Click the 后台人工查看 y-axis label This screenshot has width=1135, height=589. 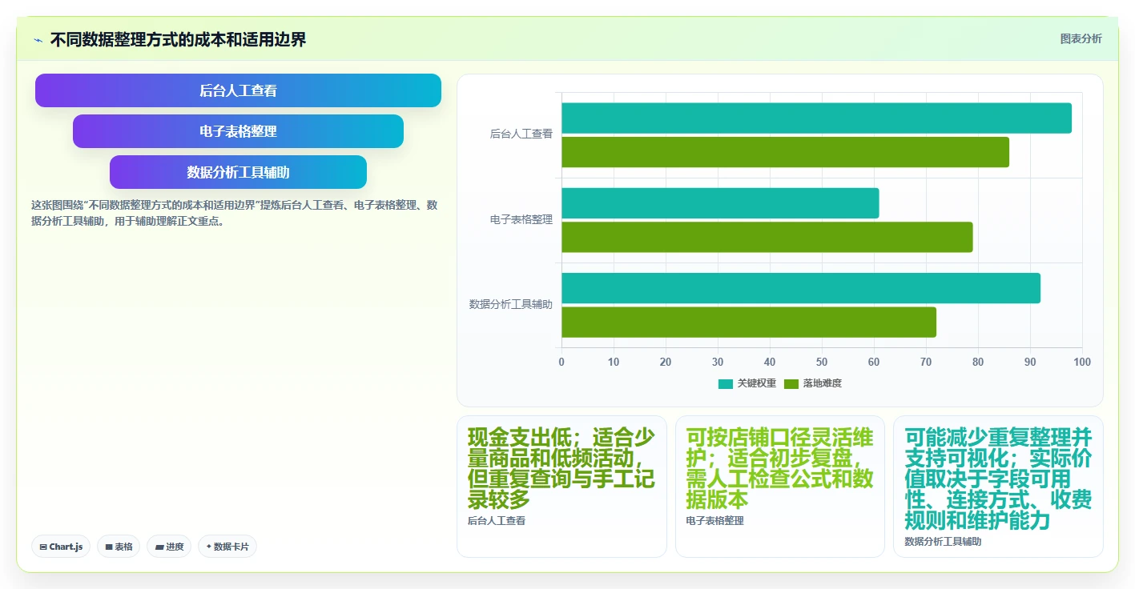521,134
